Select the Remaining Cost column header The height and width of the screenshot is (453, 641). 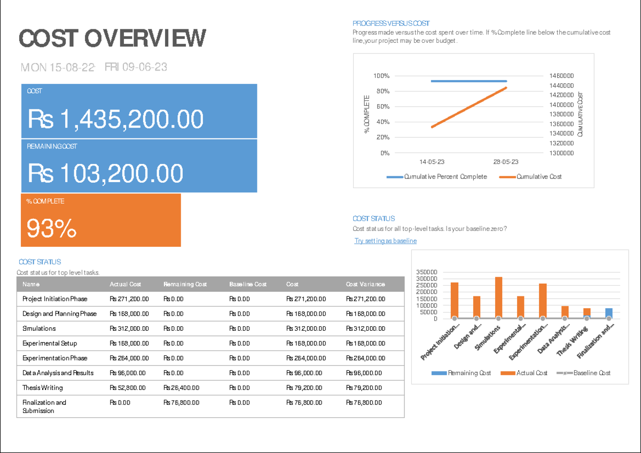click(x=185, y=284)
